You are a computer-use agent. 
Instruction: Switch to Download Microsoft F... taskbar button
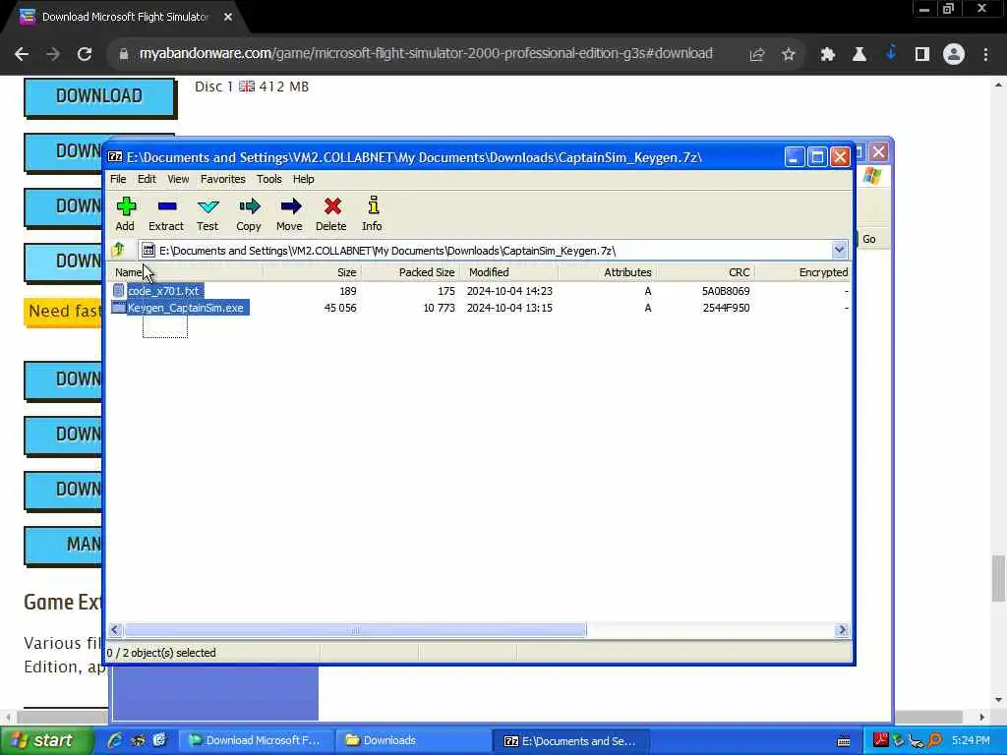click(257, 740)
